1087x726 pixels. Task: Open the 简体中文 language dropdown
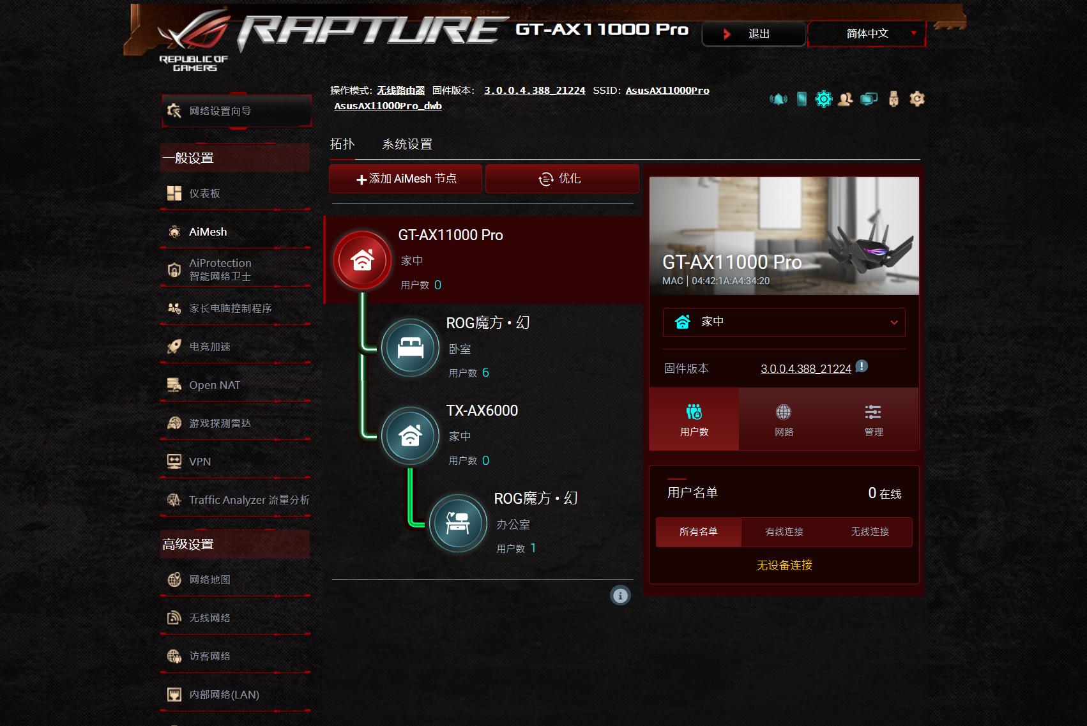tap(867, 34)
